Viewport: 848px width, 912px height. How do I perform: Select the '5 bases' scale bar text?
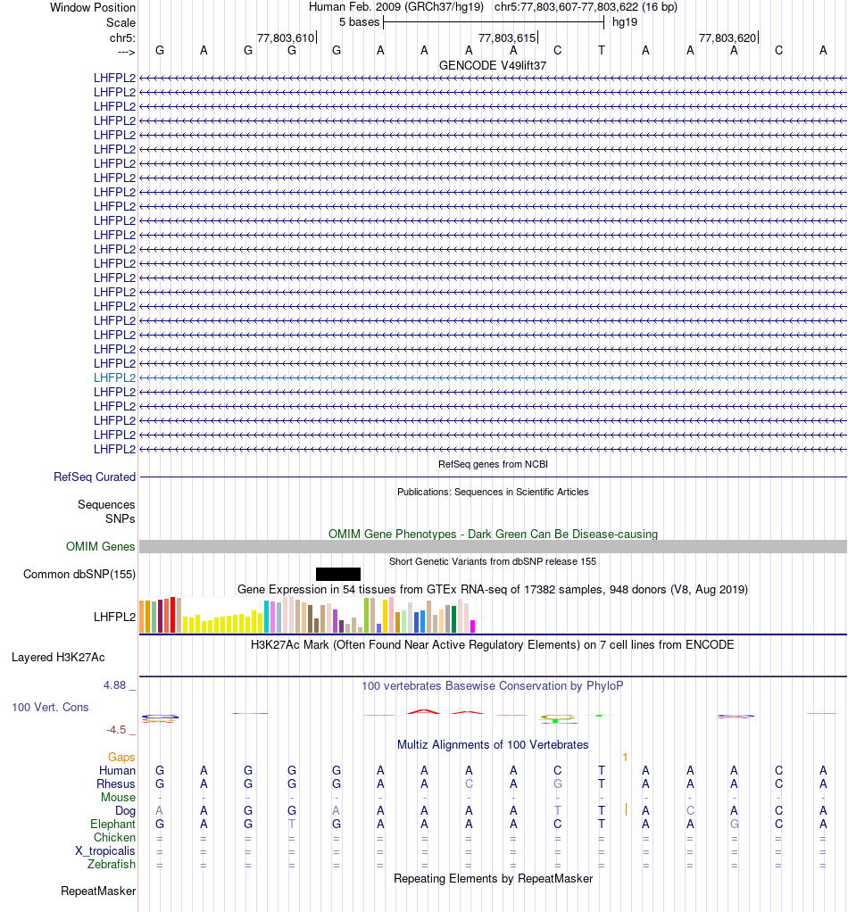359,22
